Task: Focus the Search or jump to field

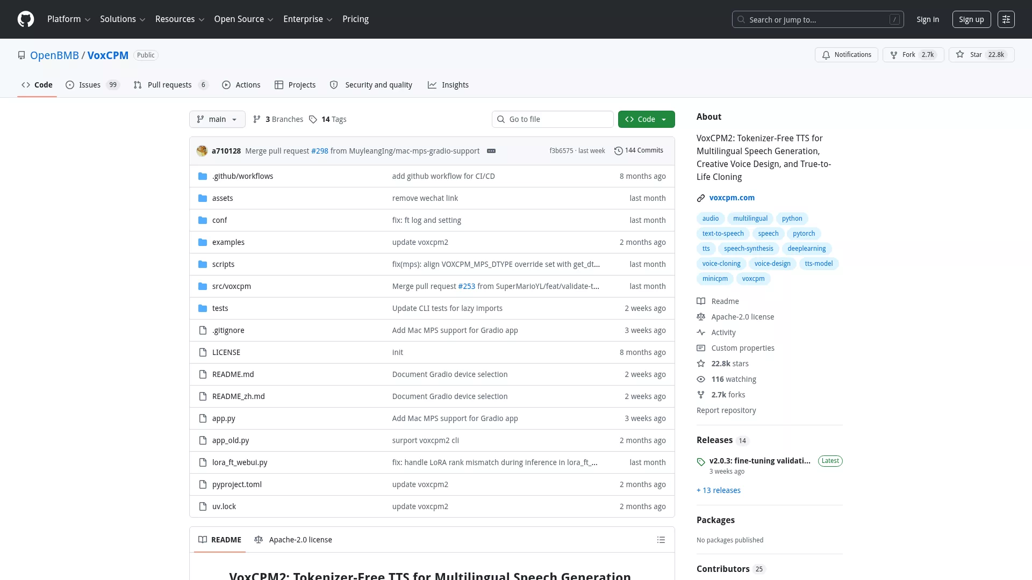Action: point(818,19)
